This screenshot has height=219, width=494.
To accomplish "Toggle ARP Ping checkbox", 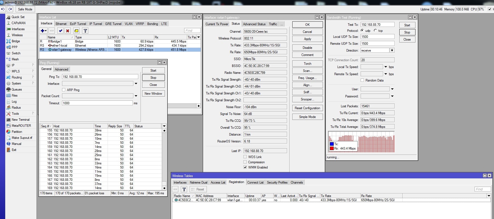I will pyautogui.click(x=64, y=90).
